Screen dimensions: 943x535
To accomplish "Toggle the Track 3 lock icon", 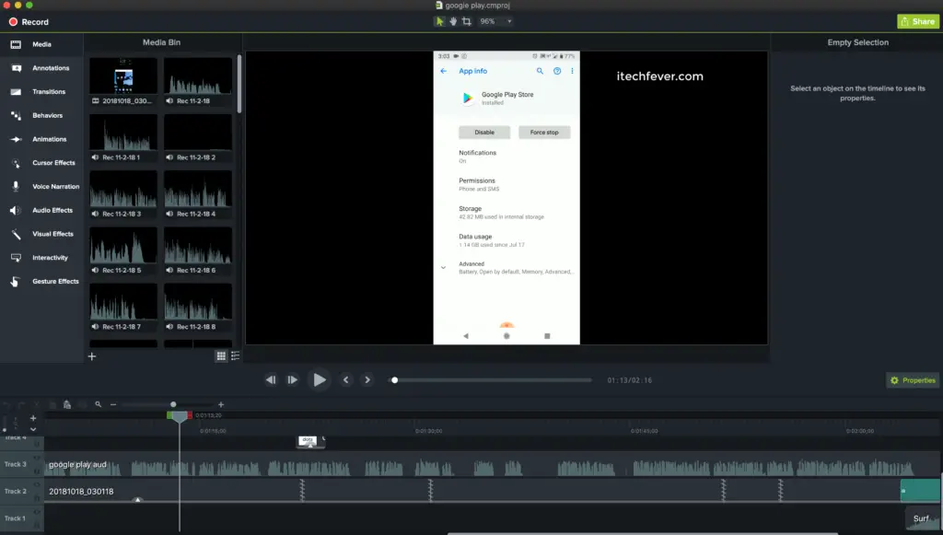I will click(x=37, y=471).
